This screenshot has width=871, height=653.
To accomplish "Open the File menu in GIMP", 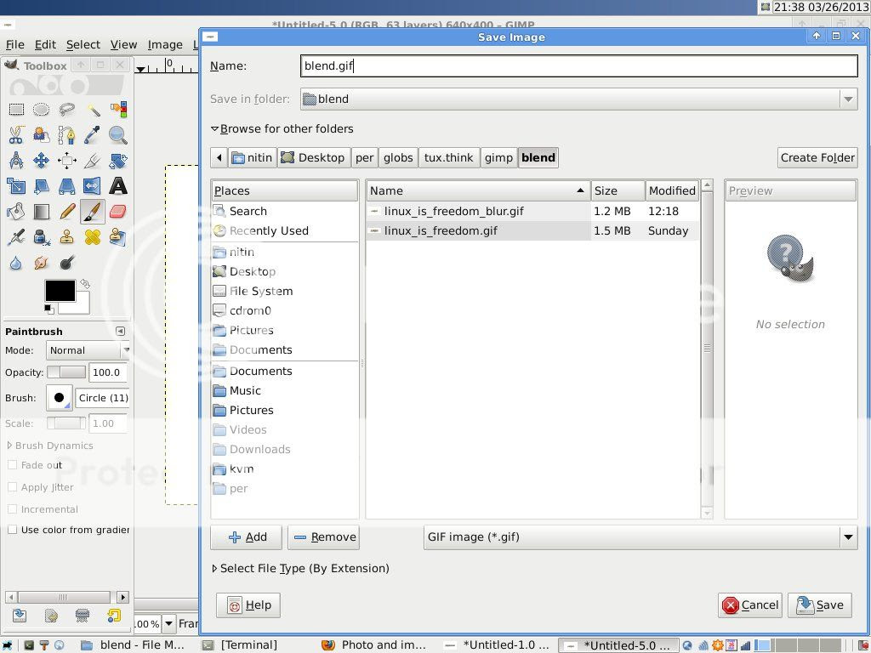I will (x=15, y=44).
